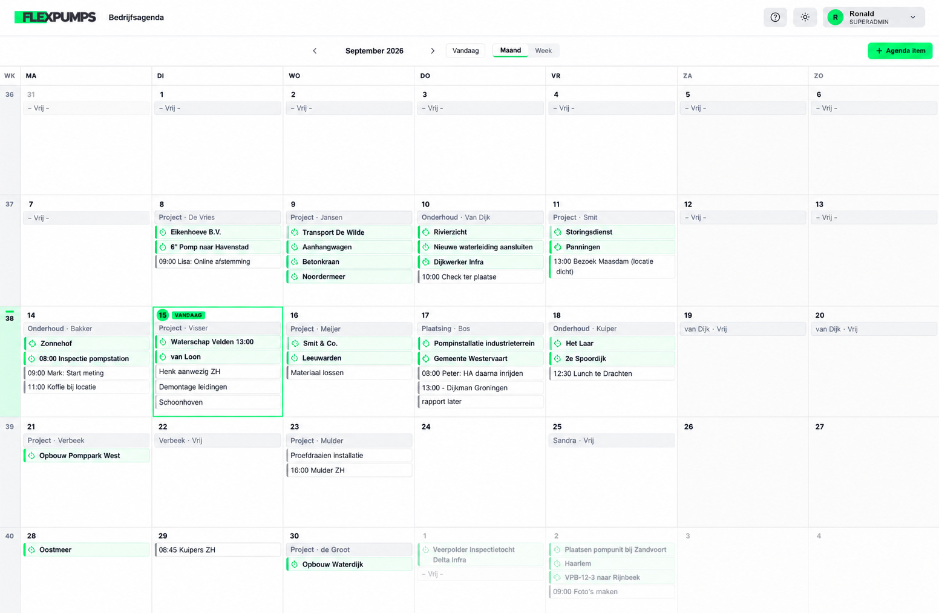Image resolution: width=939 pixels, height=613 pixels.
Task: Open the help question mark icon
Action: click(775, 18)
